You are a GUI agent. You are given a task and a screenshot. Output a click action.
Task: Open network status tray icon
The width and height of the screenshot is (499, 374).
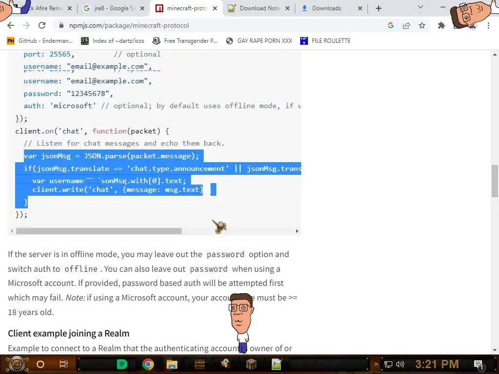click(x=388, y=364)
